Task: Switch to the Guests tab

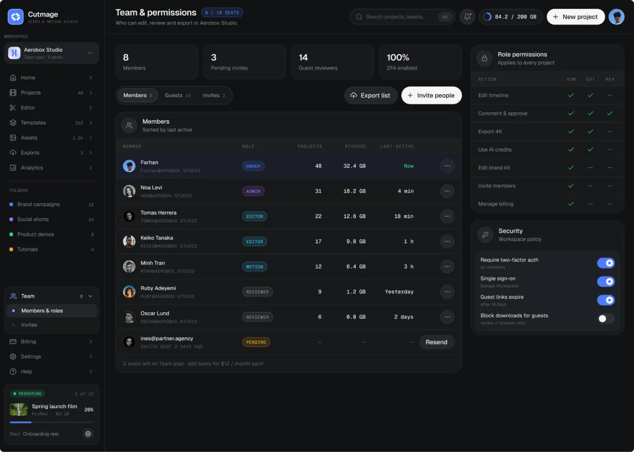Action: point(178,95)
